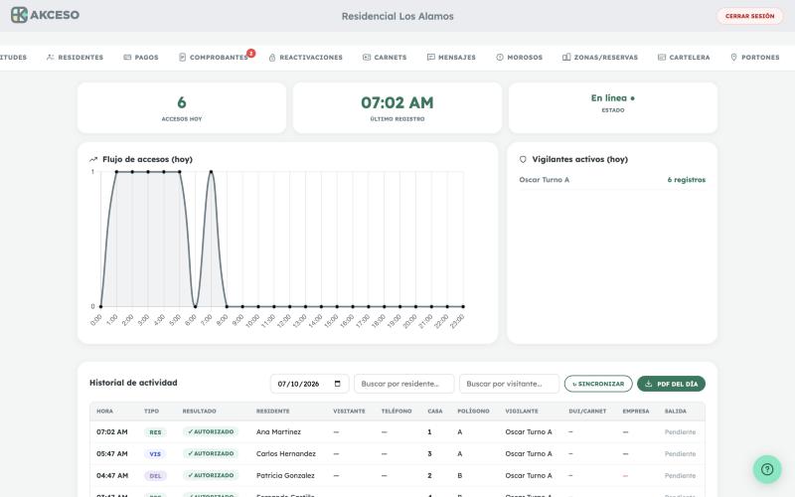Click the 07:02 AM Último Registro card

coord(397,108)
